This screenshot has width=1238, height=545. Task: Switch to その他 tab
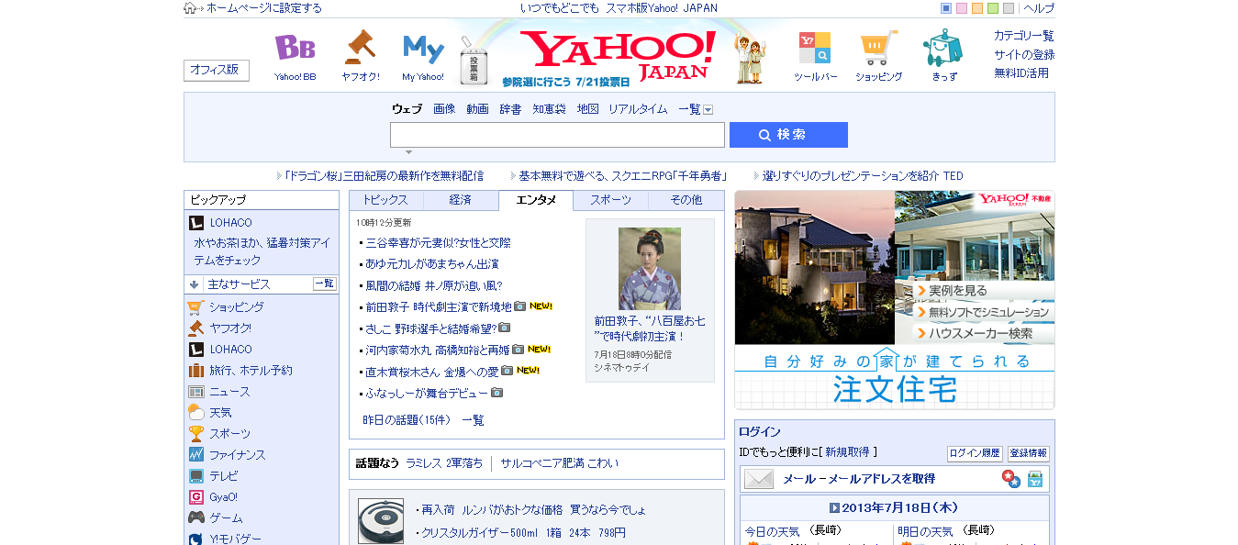point(686,200)
